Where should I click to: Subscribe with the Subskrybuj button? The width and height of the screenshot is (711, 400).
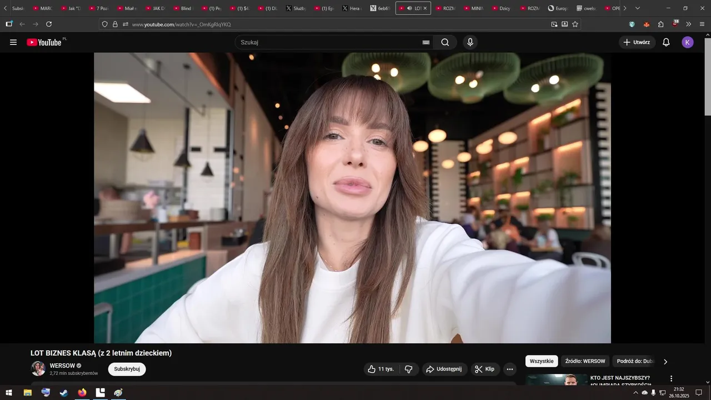pos(127,369)
